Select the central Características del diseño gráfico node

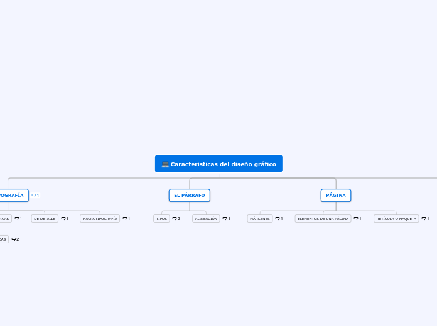pos(218,164)
